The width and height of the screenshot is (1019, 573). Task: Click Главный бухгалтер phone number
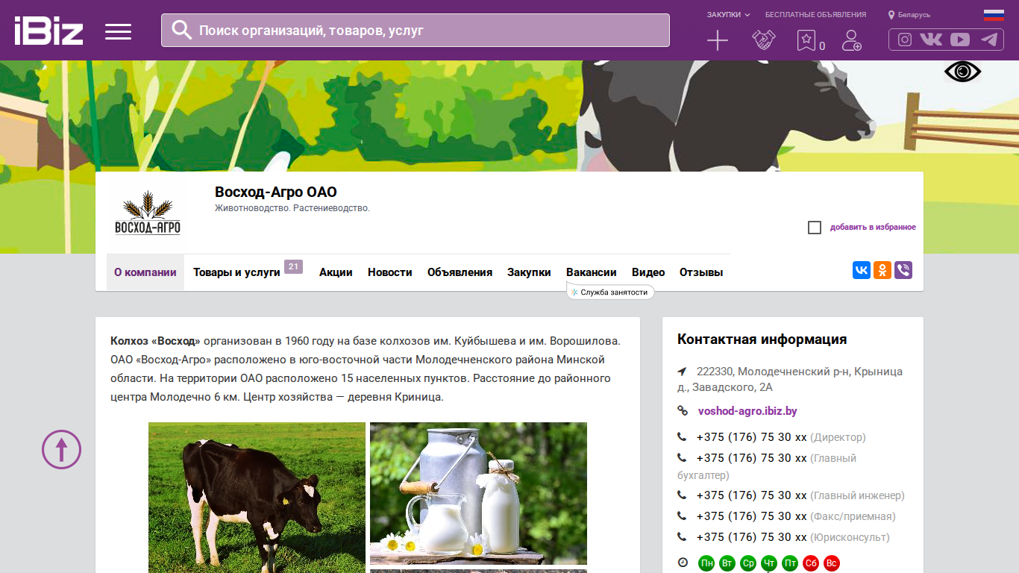(x=752, y=458)
